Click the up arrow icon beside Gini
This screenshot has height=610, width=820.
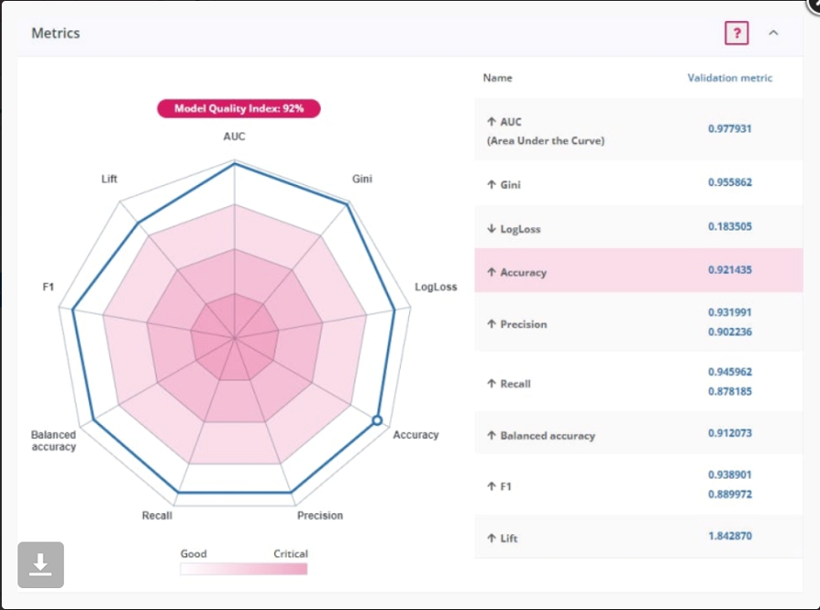pyautogui.click(x=492, y=184)
